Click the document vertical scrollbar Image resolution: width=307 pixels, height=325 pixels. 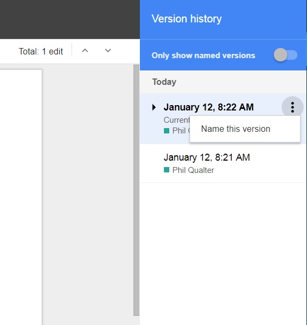click(136, 190)
